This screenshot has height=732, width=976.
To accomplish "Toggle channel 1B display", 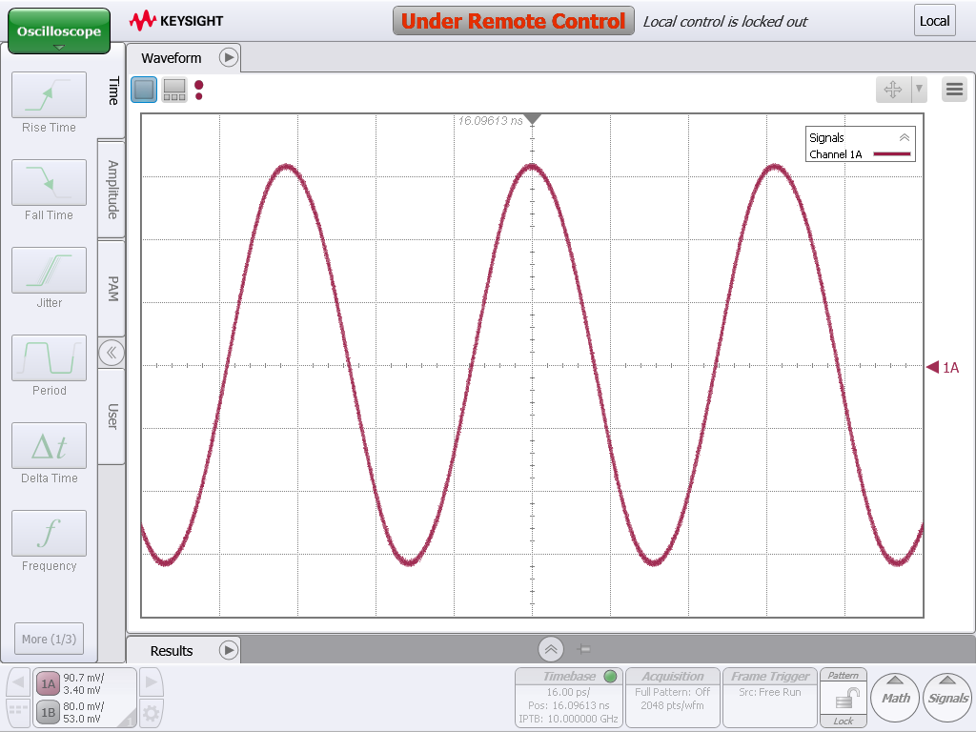I will coord(48,712).
